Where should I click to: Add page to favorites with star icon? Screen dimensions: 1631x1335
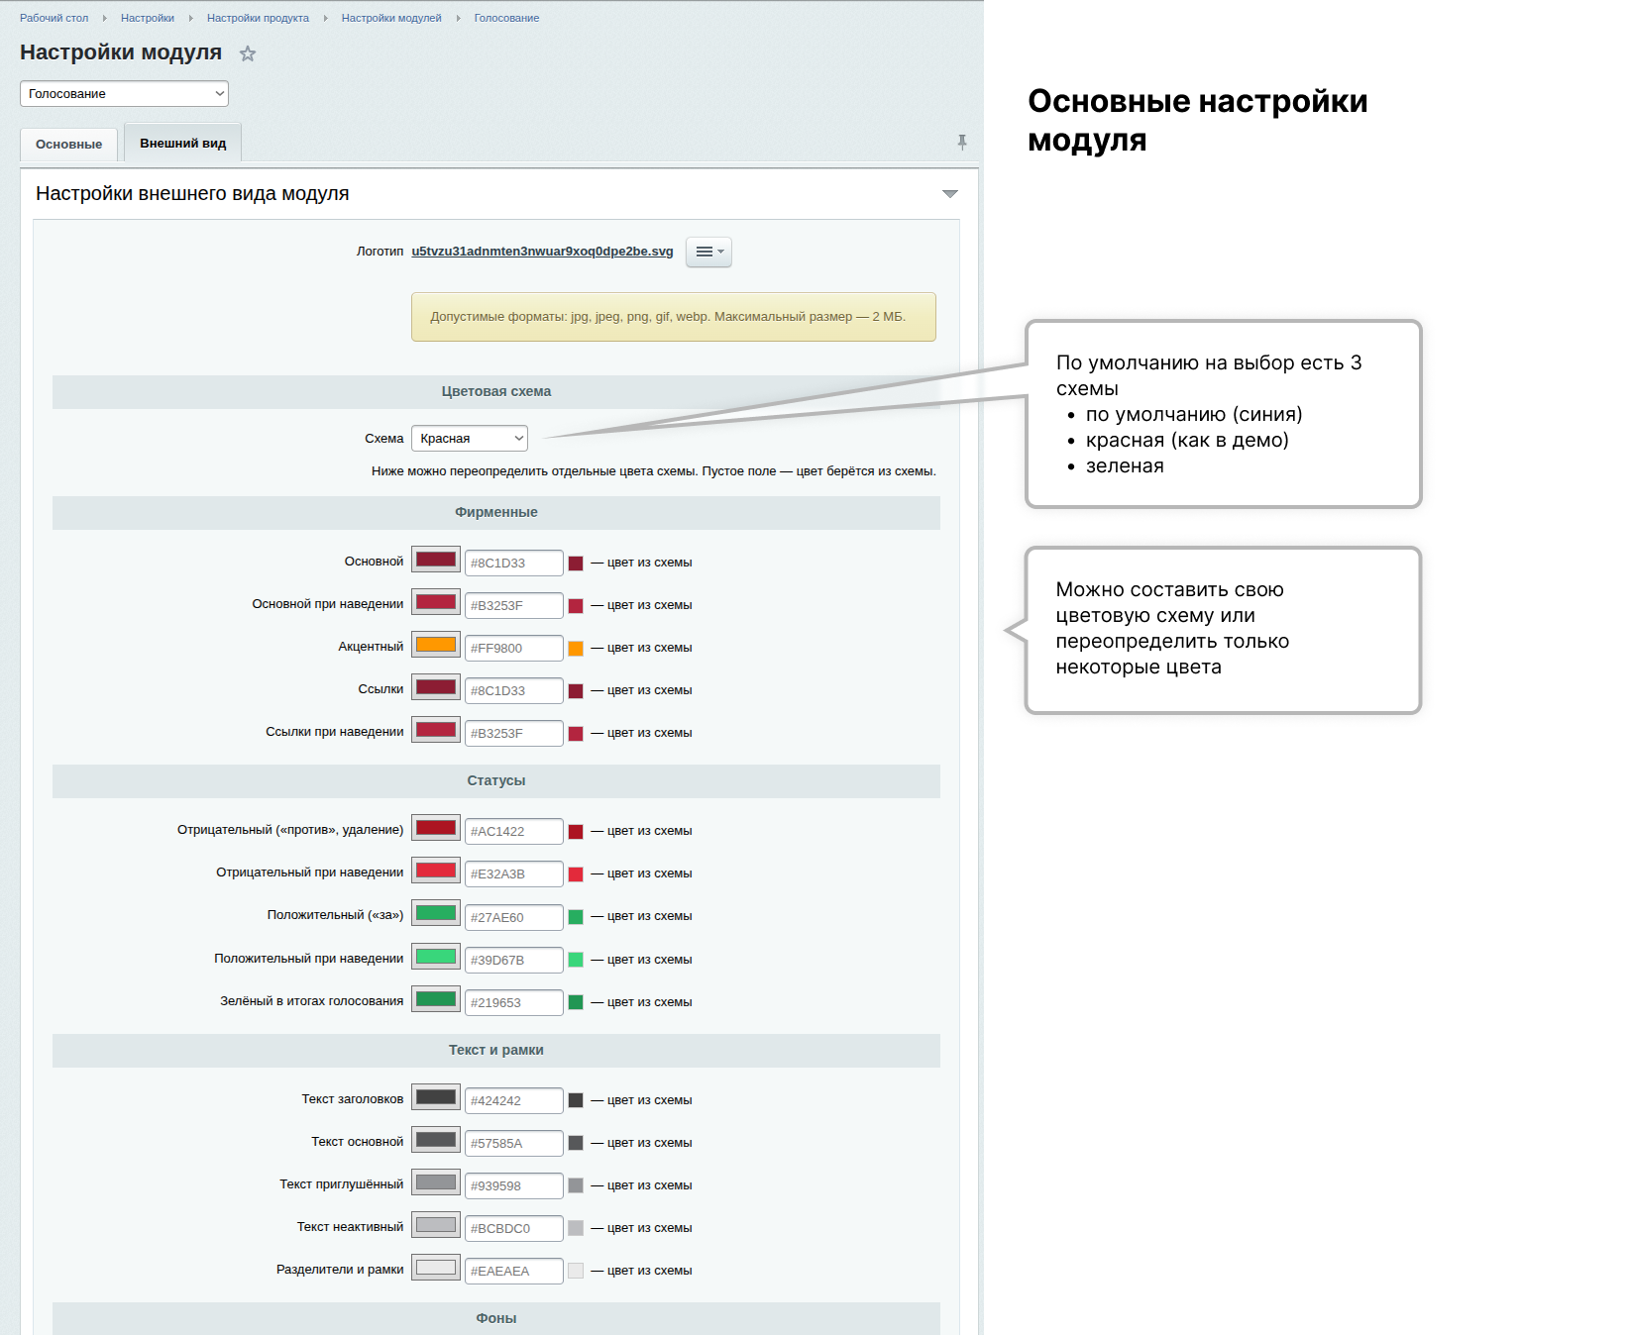(x=248, y=53)
